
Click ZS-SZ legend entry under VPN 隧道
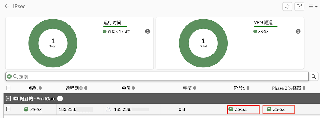261,32
